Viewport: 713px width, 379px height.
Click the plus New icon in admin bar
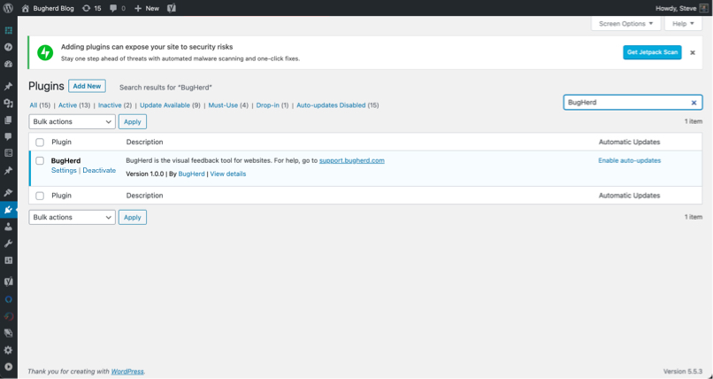point(138,8)
